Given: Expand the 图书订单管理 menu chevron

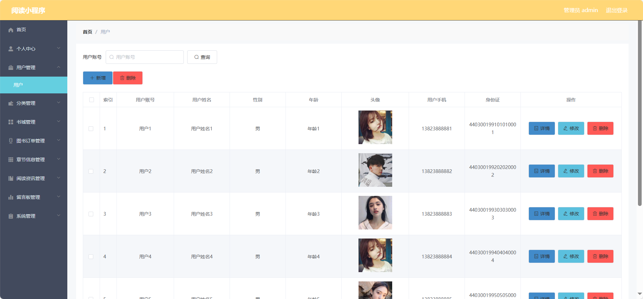Looking at the screenshot, I should pos(59,140).
